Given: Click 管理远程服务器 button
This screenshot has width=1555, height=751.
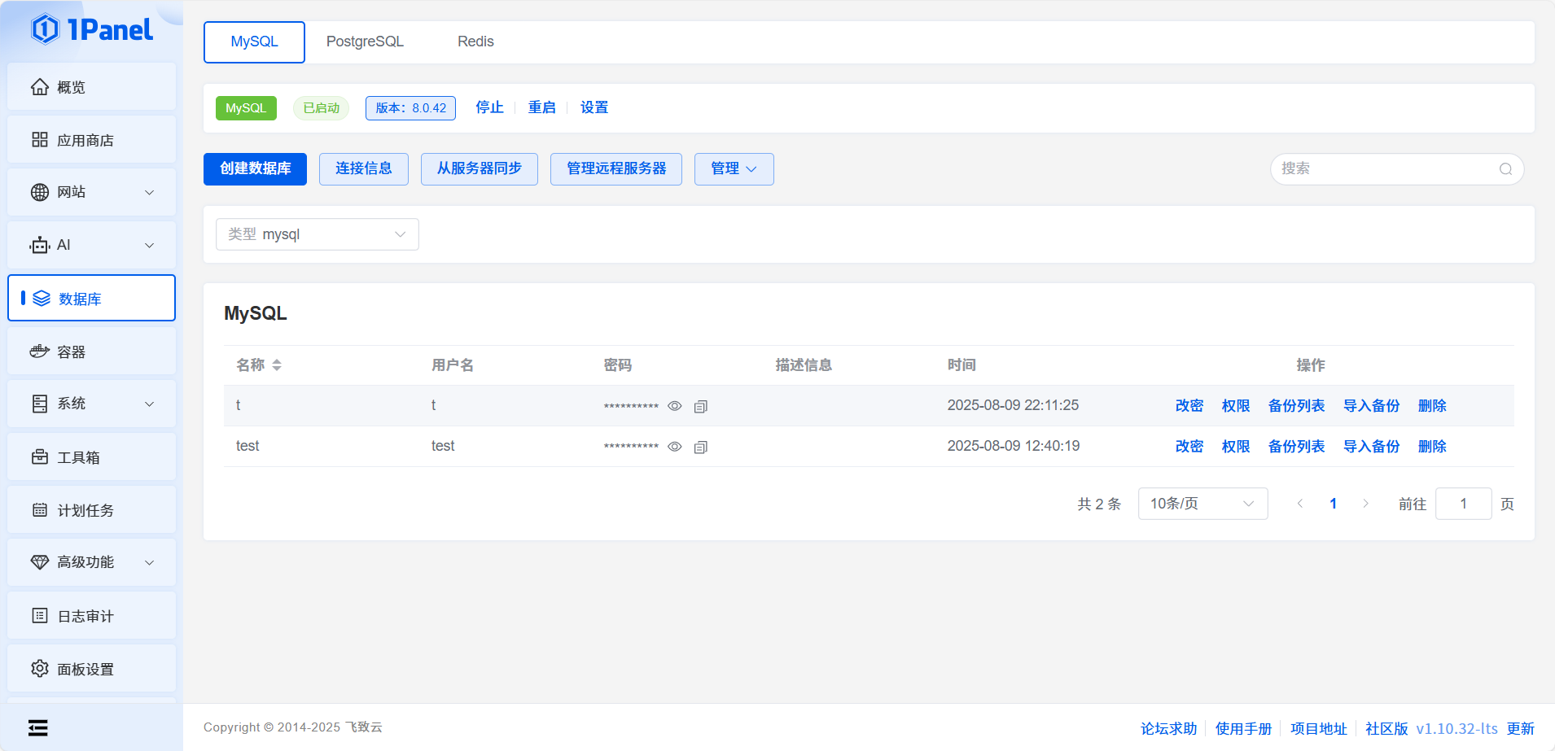Looking at the screenshot, I should (616, 169).
